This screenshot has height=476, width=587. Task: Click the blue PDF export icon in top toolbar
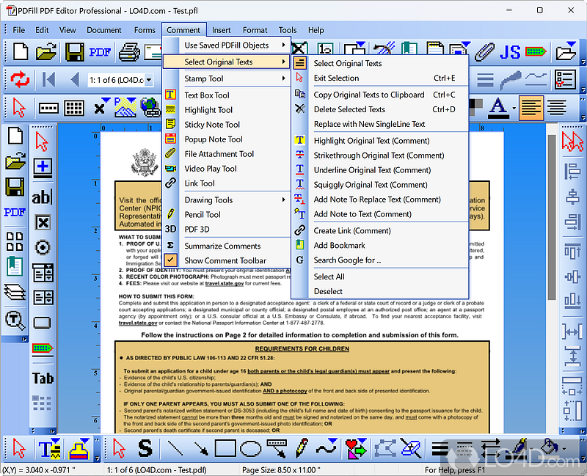click(x=100, y=51)
